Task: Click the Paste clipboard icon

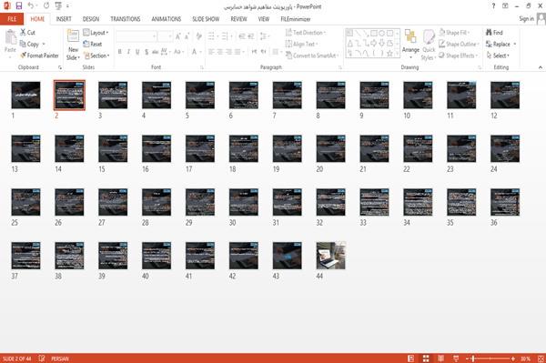Action: [x=10, y=37]
